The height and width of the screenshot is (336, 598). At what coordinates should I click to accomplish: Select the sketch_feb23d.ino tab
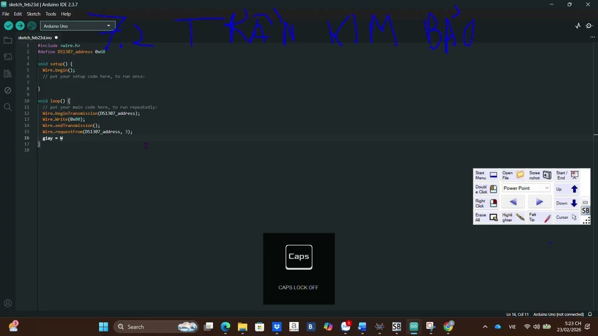[x=35, y=37]
